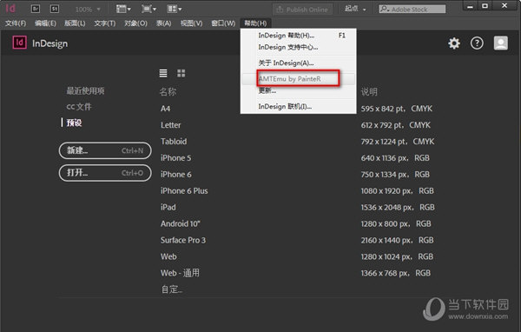The width and height of the screenshot is (521, 332).
Task: Switch to grid view icon
Action: pos(181,73)
